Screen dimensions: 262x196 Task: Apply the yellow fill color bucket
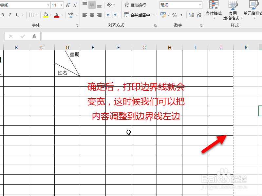(x=46, y=15)
